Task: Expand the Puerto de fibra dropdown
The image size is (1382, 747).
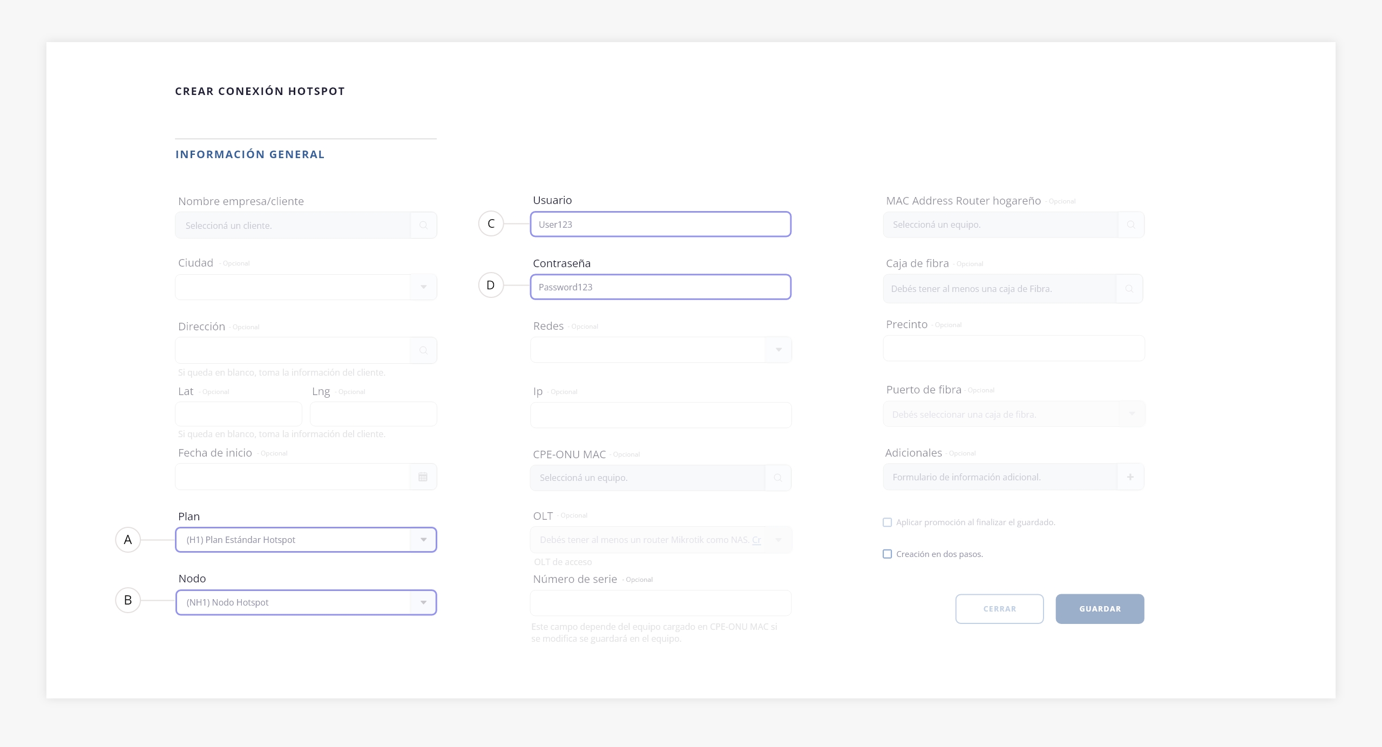Action: (x=1132, y=414)
